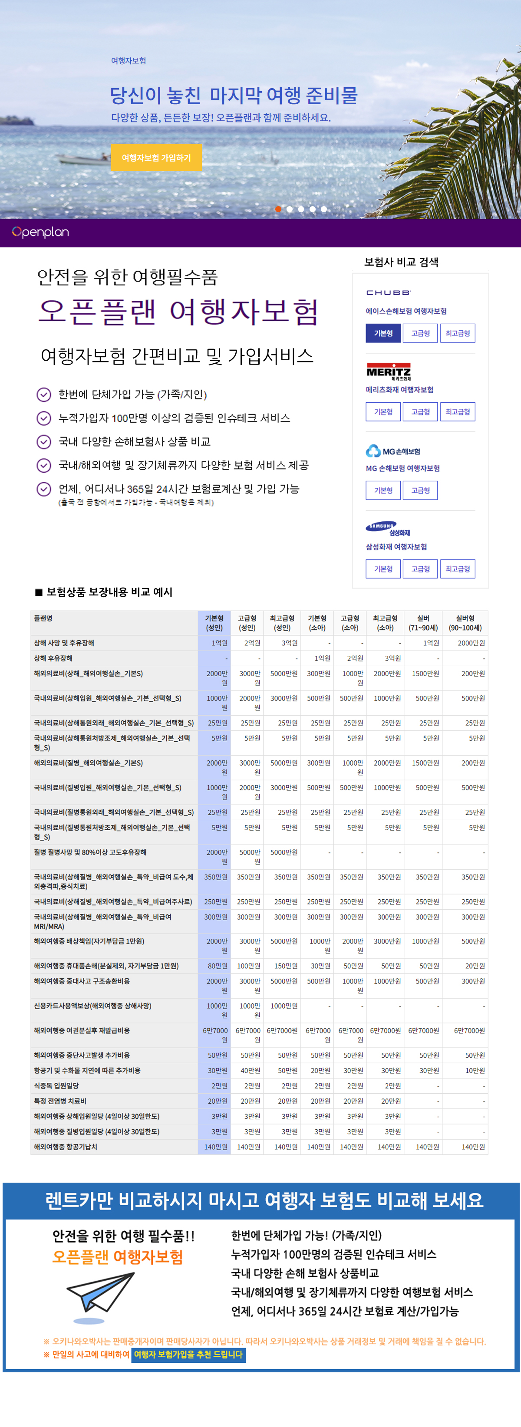521x1427 pixels.
Task: Click the Samsung 삼성화재 logo
Action: pyautogui.click(x=387, y=529)
